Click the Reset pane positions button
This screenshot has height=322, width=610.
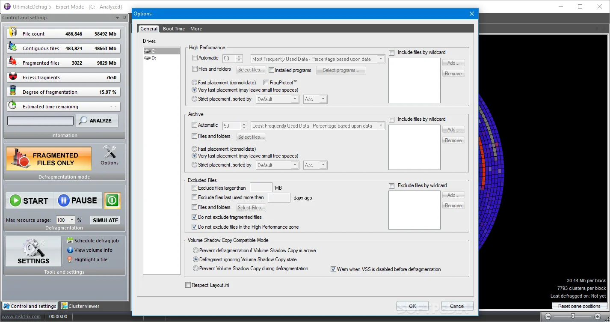click(579, 306)
